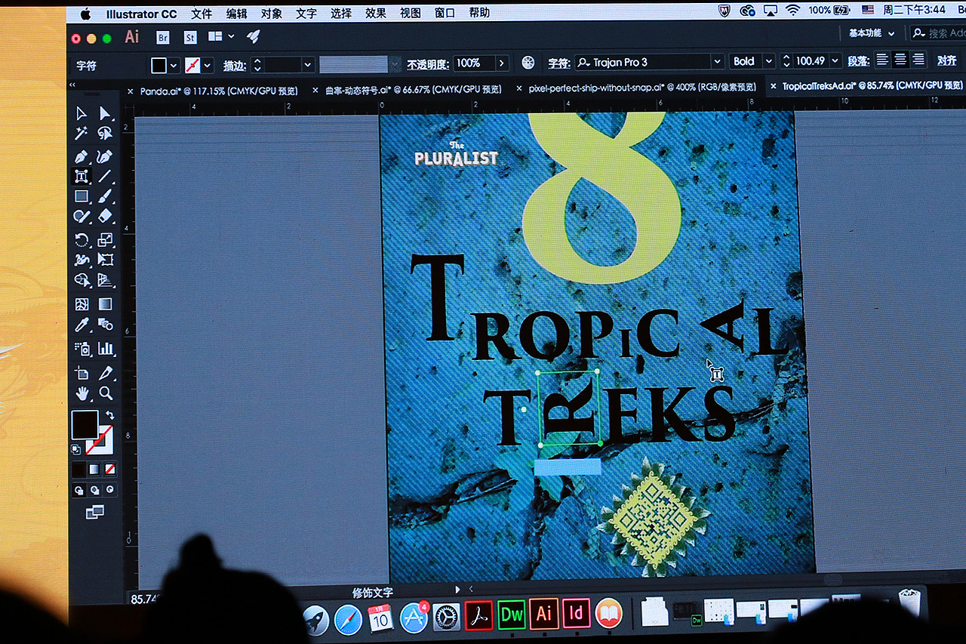This screenshot has width=966, height=644.
Task: Open the Change Screen Mode button
Action: (x=94, y=512)
